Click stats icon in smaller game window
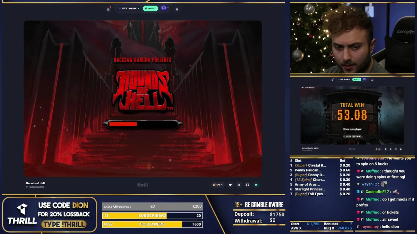 coord(391,149)
